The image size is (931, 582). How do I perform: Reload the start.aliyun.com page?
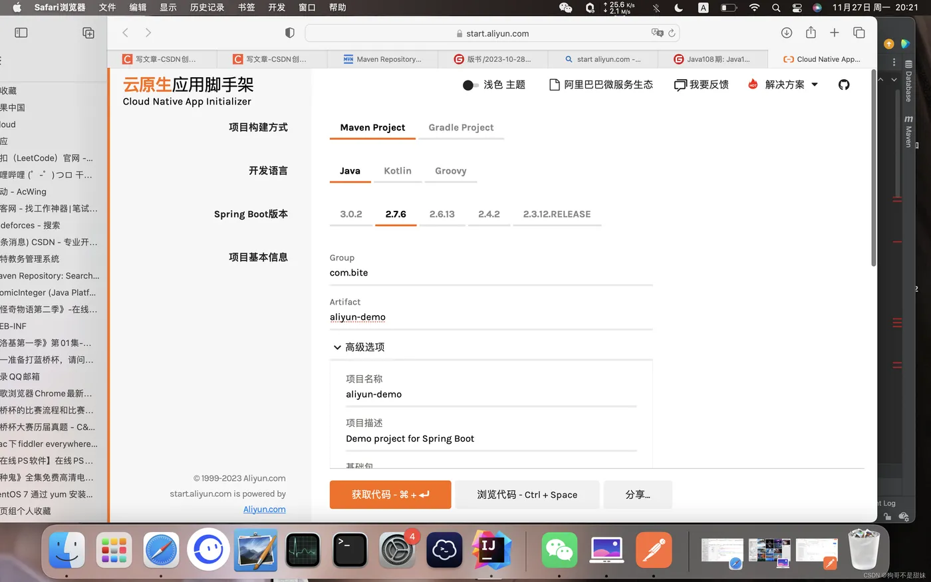[x=672, y=33]
